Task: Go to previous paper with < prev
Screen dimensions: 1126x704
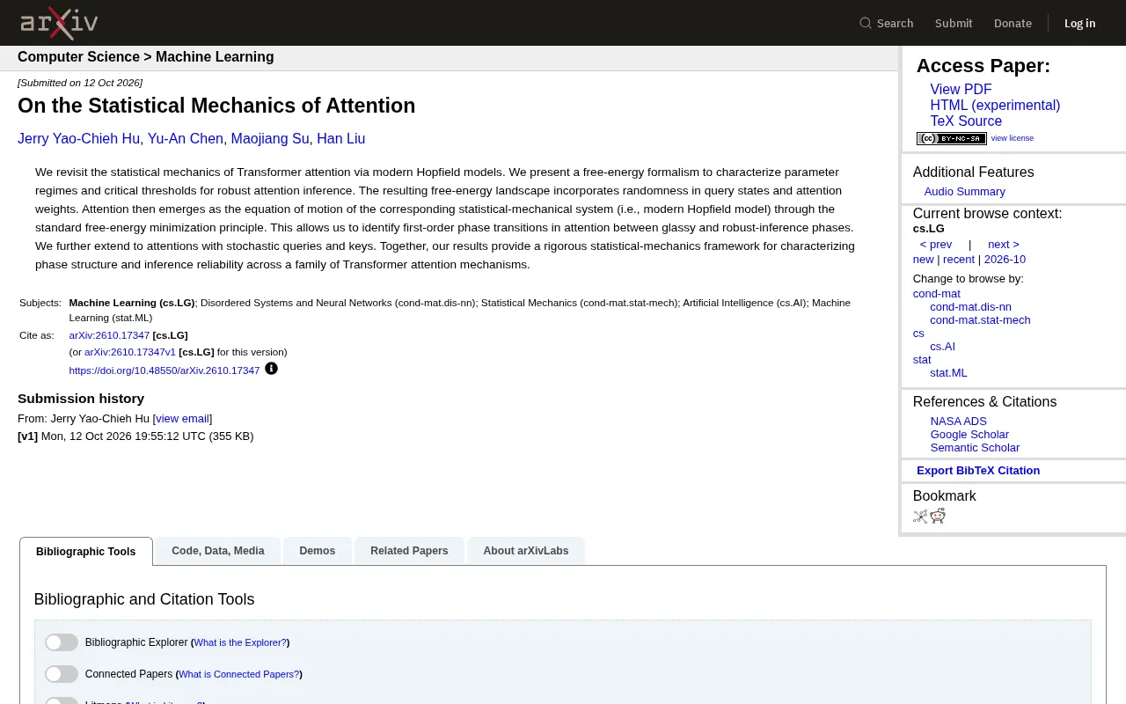Action: click(x=936, y=245)
